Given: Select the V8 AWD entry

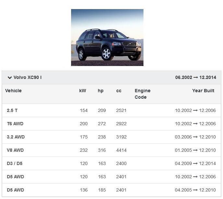Looking at the screenshot, I should click(15, 150).
